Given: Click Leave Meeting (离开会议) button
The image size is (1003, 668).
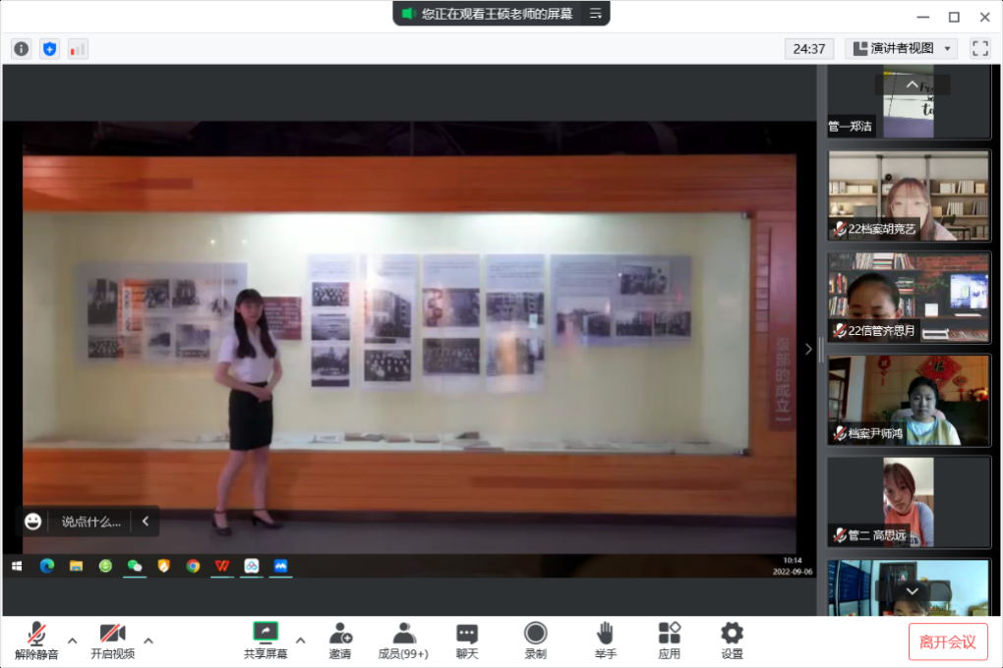Looking at the screenshot, I should (947, 641).
